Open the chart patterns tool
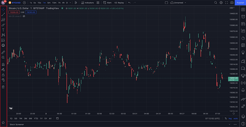This screenshot has height=127, width=246. [x=3, y=35]
